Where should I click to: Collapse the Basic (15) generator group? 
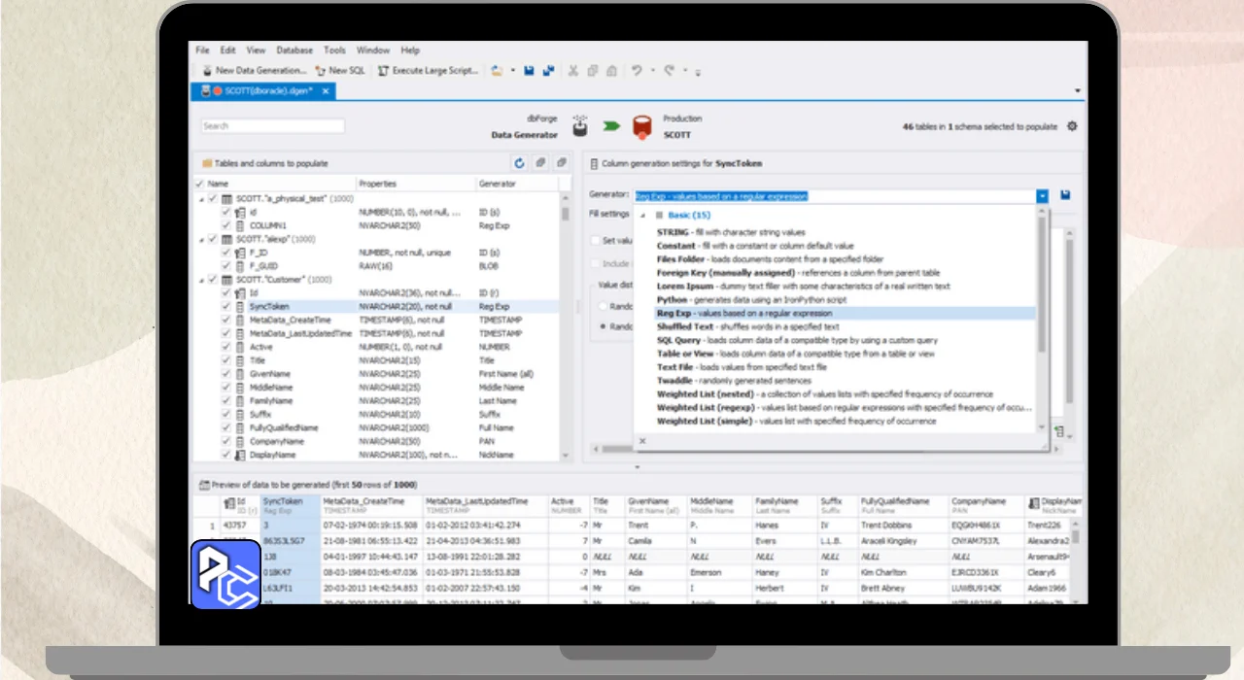coord(643,215)
